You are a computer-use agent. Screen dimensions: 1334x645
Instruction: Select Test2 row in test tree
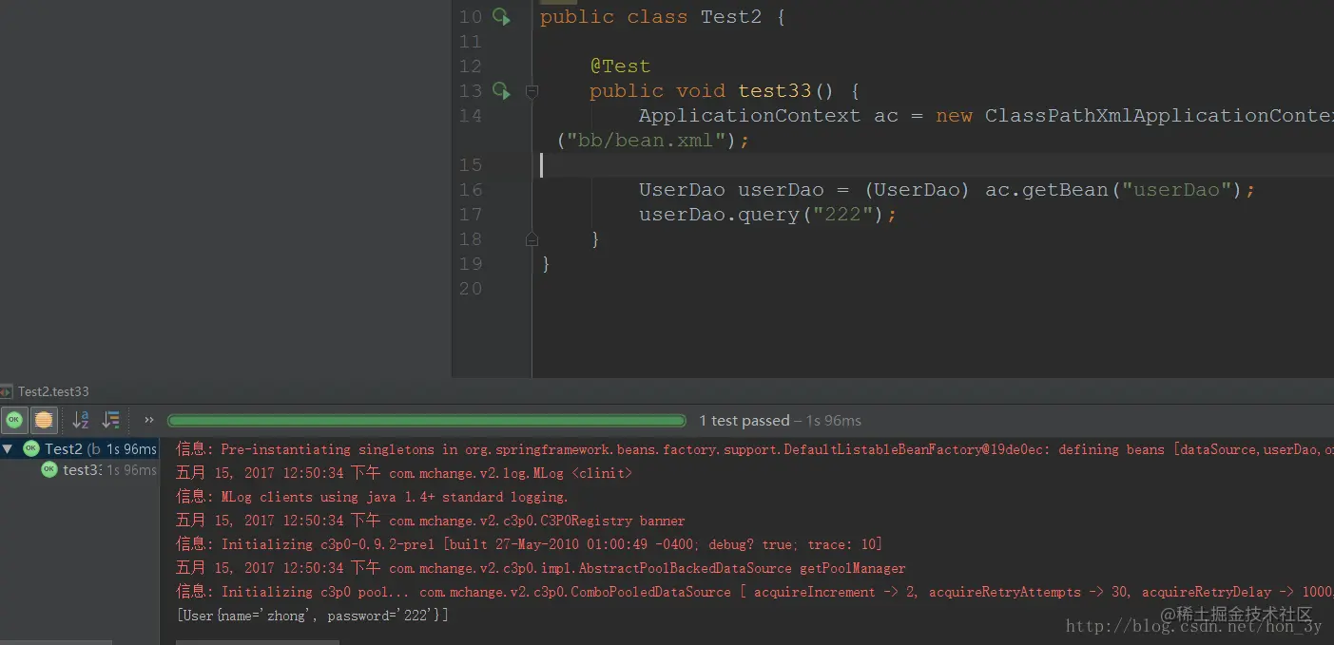[x=80, y=448]
